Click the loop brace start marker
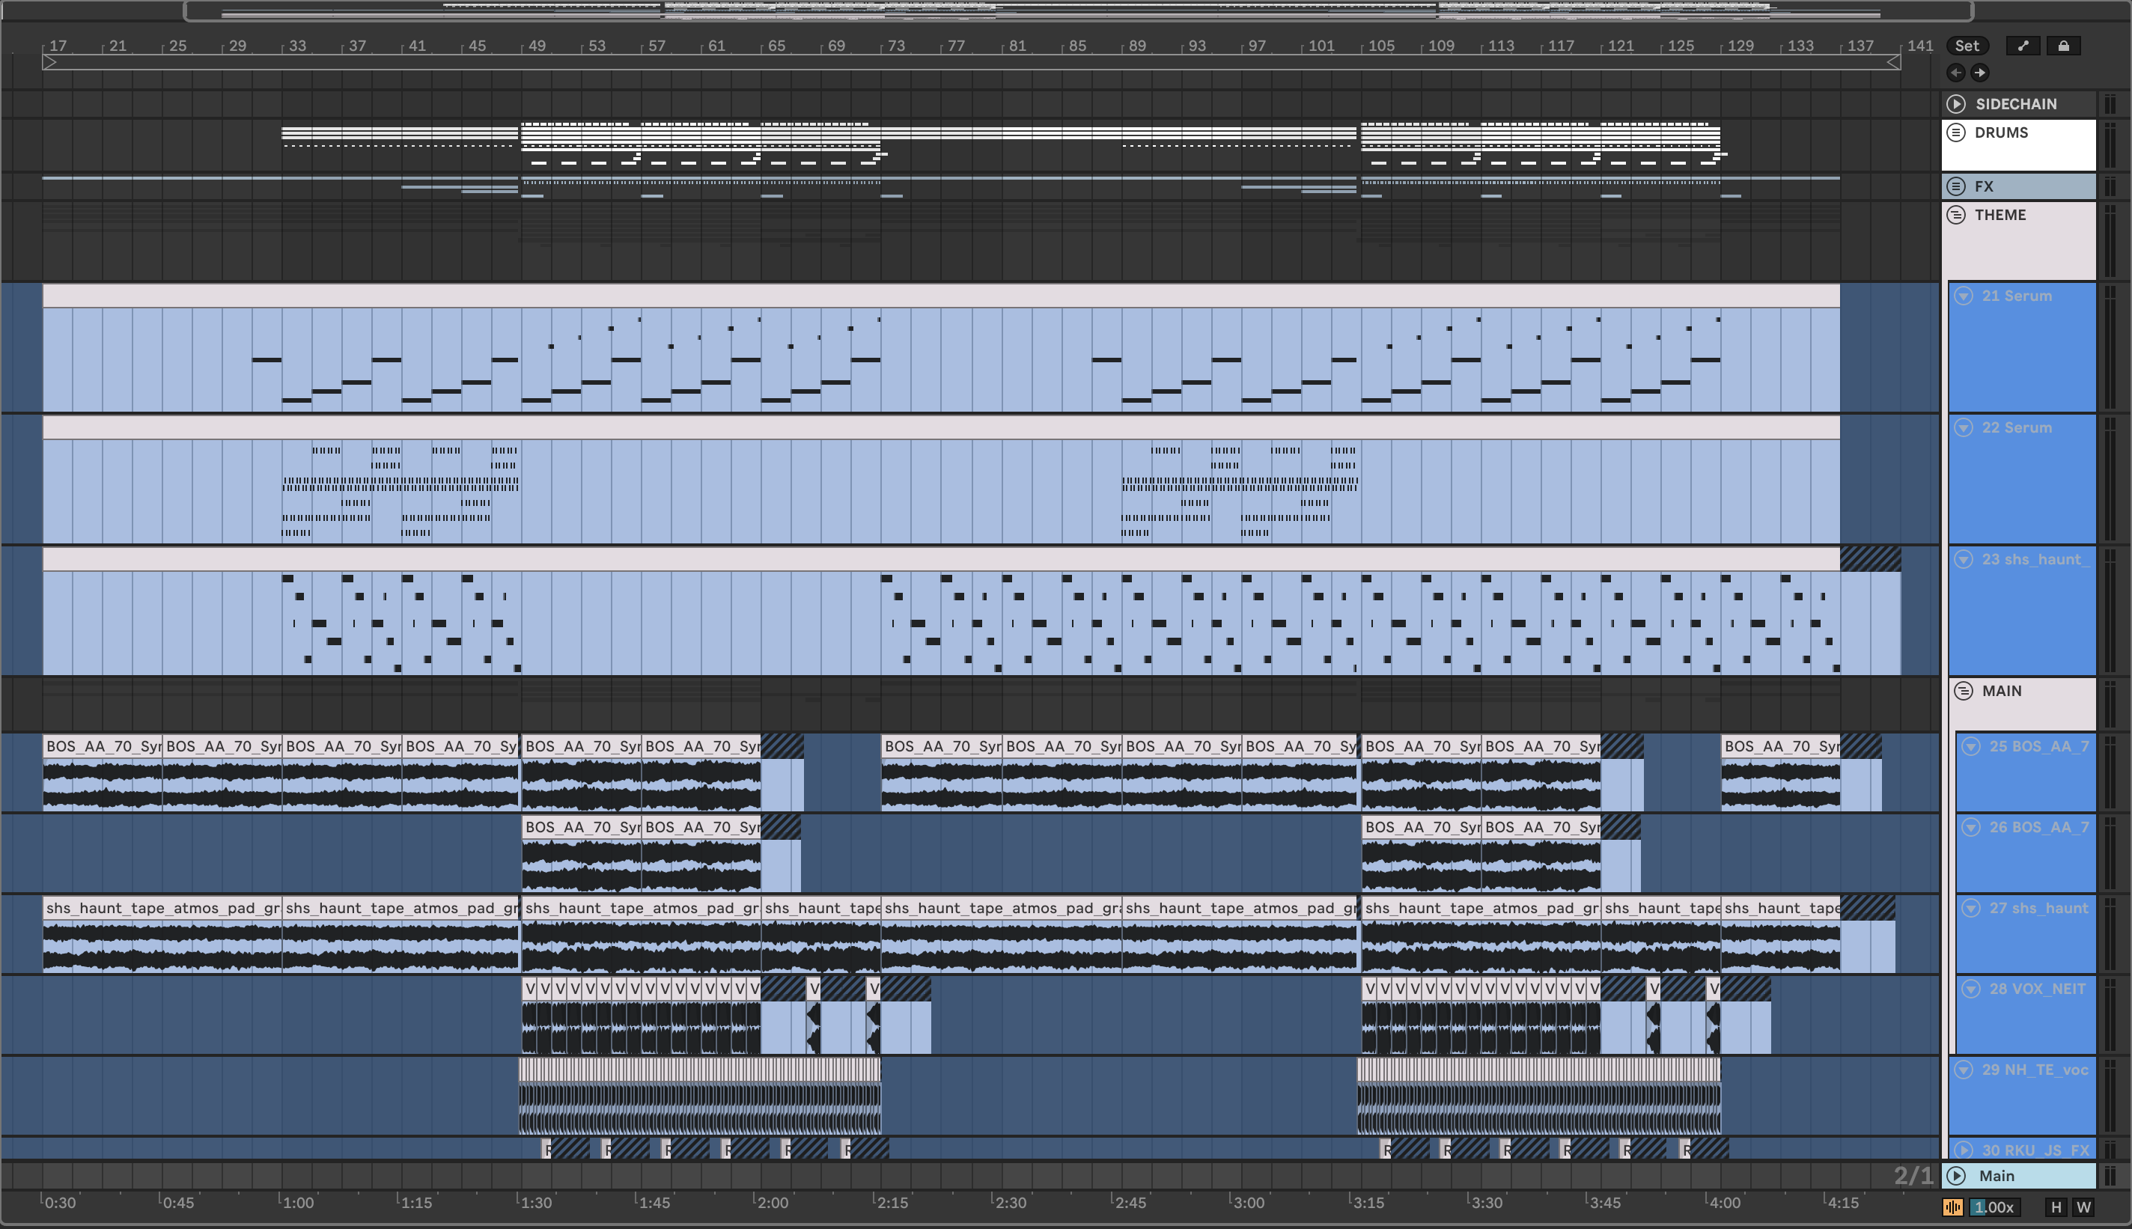Image resolution: width=2132 pixels, height=1229 pixels. tap(50, 62)
